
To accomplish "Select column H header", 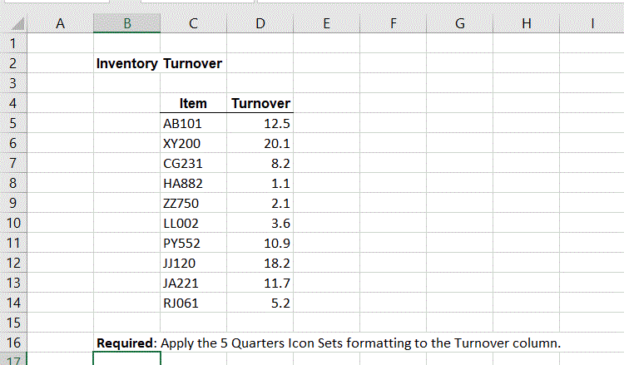I will (526, 23).
